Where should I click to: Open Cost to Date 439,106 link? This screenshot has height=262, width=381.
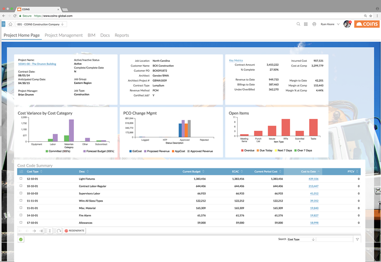pos(313,179)
